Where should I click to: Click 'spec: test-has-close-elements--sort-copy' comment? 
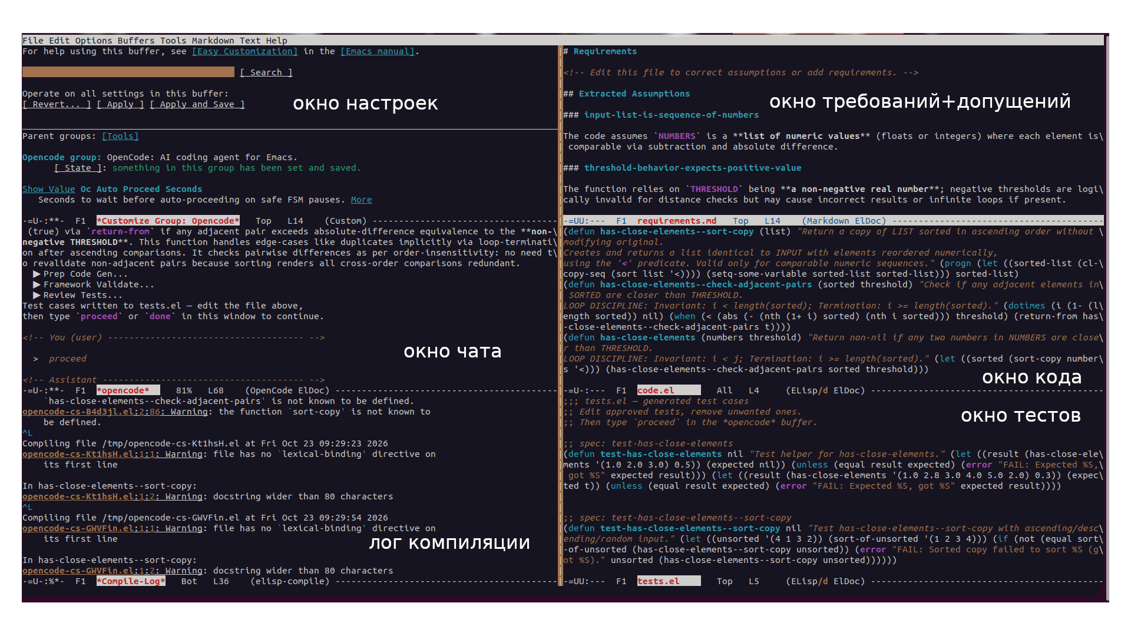tap(677, 518)
